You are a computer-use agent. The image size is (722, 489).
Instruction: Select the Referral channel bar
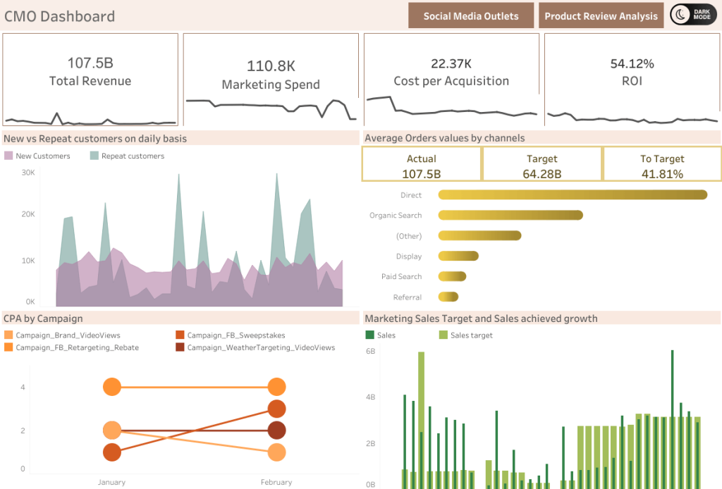pyautogui.click(x=449, y=297)
